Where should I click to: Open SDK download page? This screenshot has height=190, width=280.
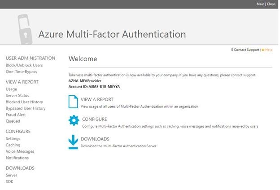(x=9, y=182)
